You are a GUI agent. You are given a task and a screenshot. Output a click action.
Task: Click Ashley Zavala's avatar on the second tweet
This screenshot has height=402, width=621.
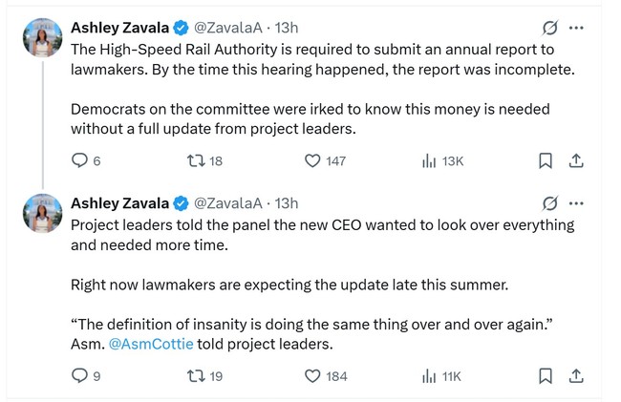[42, 213]
